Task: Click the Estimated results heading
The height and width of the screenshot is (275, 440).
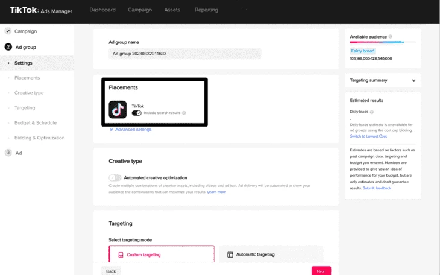Action: [366, 100]
